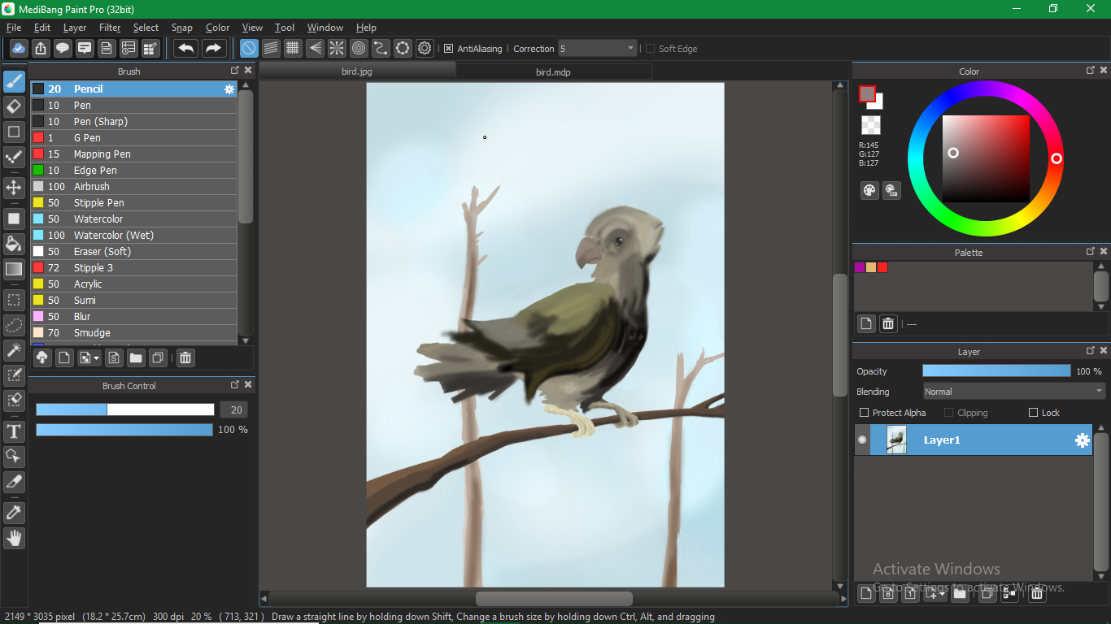Enable radial snap guide icon
Screen dimensions: 1111x624
click(337, 49)
